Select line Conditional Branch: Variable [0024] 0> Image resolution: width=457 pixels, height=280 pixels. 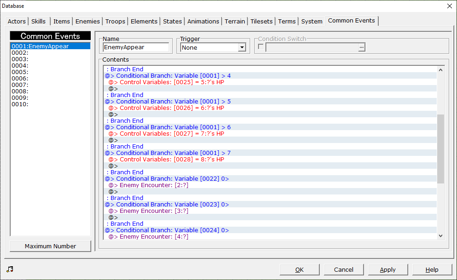270,230
